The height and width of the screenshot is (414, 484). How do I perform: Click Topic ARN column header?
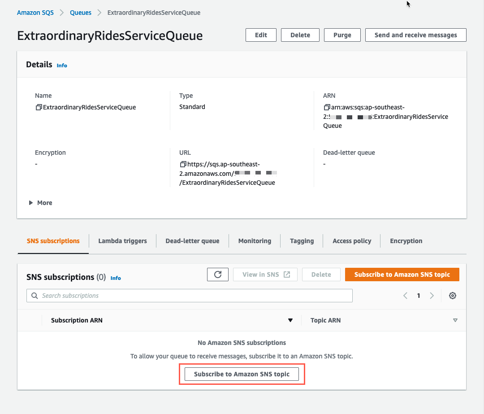tap(326, 320)
